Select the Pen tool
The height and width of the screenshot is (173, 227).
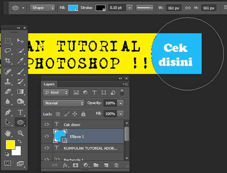pos(8,112)
